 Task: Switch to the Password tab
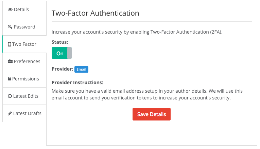24,27
